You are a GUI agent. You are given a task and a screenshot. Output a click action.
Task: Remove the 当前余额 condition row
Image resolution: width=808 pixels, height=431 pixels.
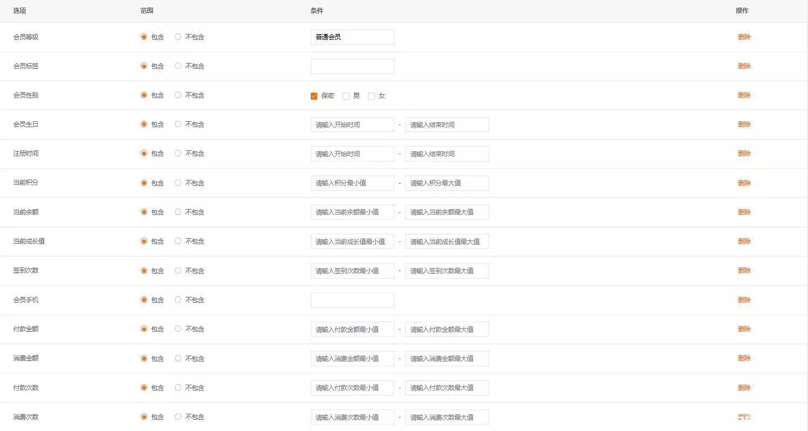(744, 212)
